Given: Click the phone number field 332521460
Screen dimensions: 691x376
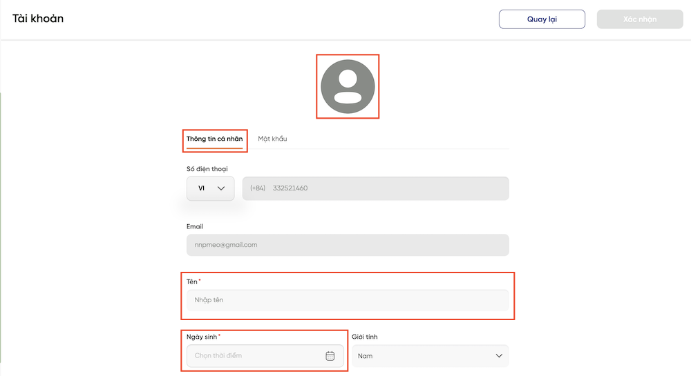Looking at the screenshot, I should 375,188.
